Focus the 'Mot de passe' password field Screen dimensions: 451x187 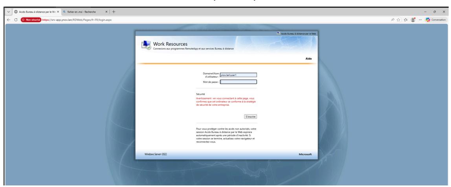pyautogui.click(x=238, y=82)
